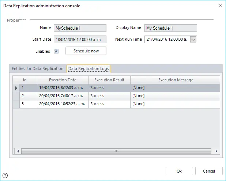
Task: Switch to Entities for Data Replication tab
Action: [x=38, y=69]
